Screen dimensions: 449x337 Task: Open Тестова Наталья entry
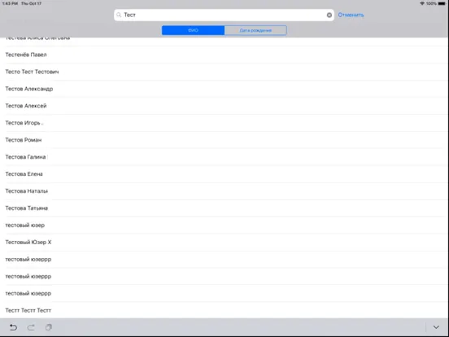click(224, 191)
